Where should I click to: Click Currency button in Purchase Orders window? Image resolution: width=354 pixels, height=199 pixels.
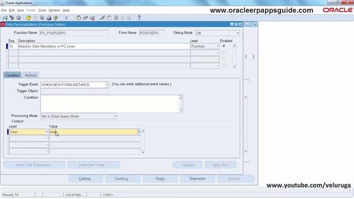coord(123,179)
